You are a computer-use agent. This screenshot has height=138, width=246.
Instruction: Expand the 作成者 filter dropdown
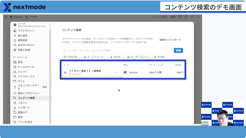click(161, 57)
